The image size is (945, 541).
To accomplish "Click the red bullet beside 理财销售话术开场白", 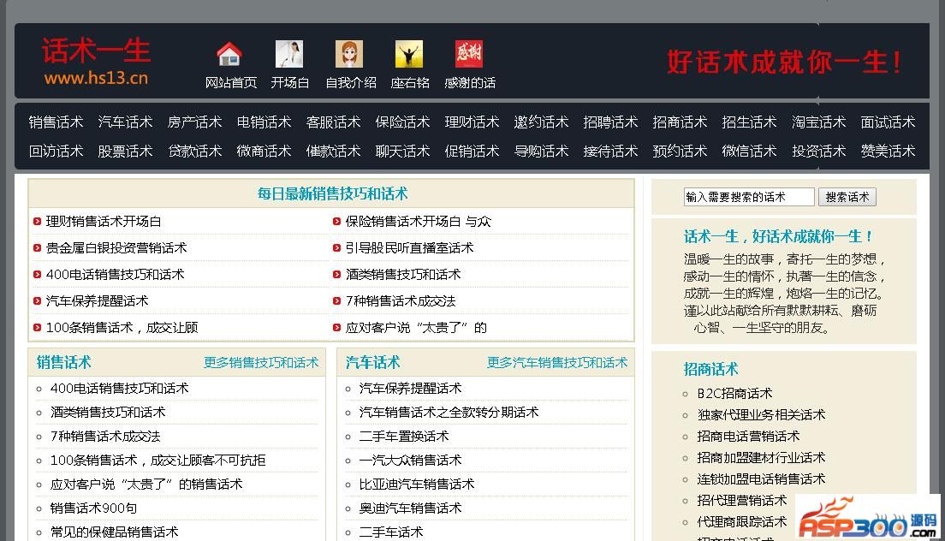I will [x=38, y=222].
